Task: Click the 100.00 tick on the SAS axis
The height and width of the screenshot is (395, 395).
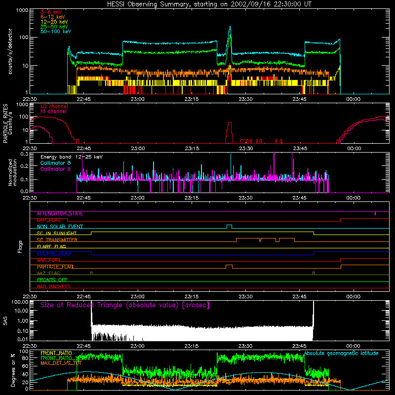Action: (x=20, y=302)
